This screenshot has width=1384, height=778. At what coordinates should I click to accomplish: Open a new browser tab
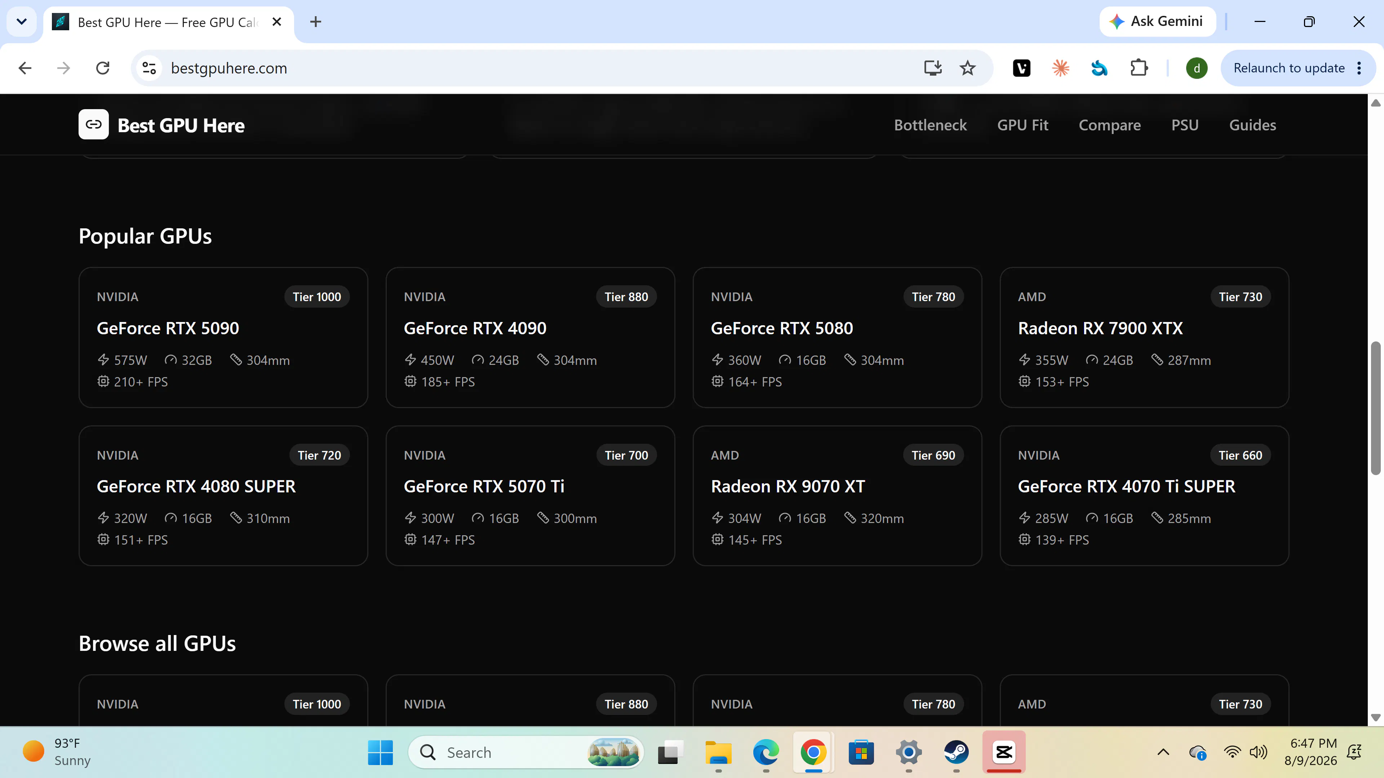(315, 22)
